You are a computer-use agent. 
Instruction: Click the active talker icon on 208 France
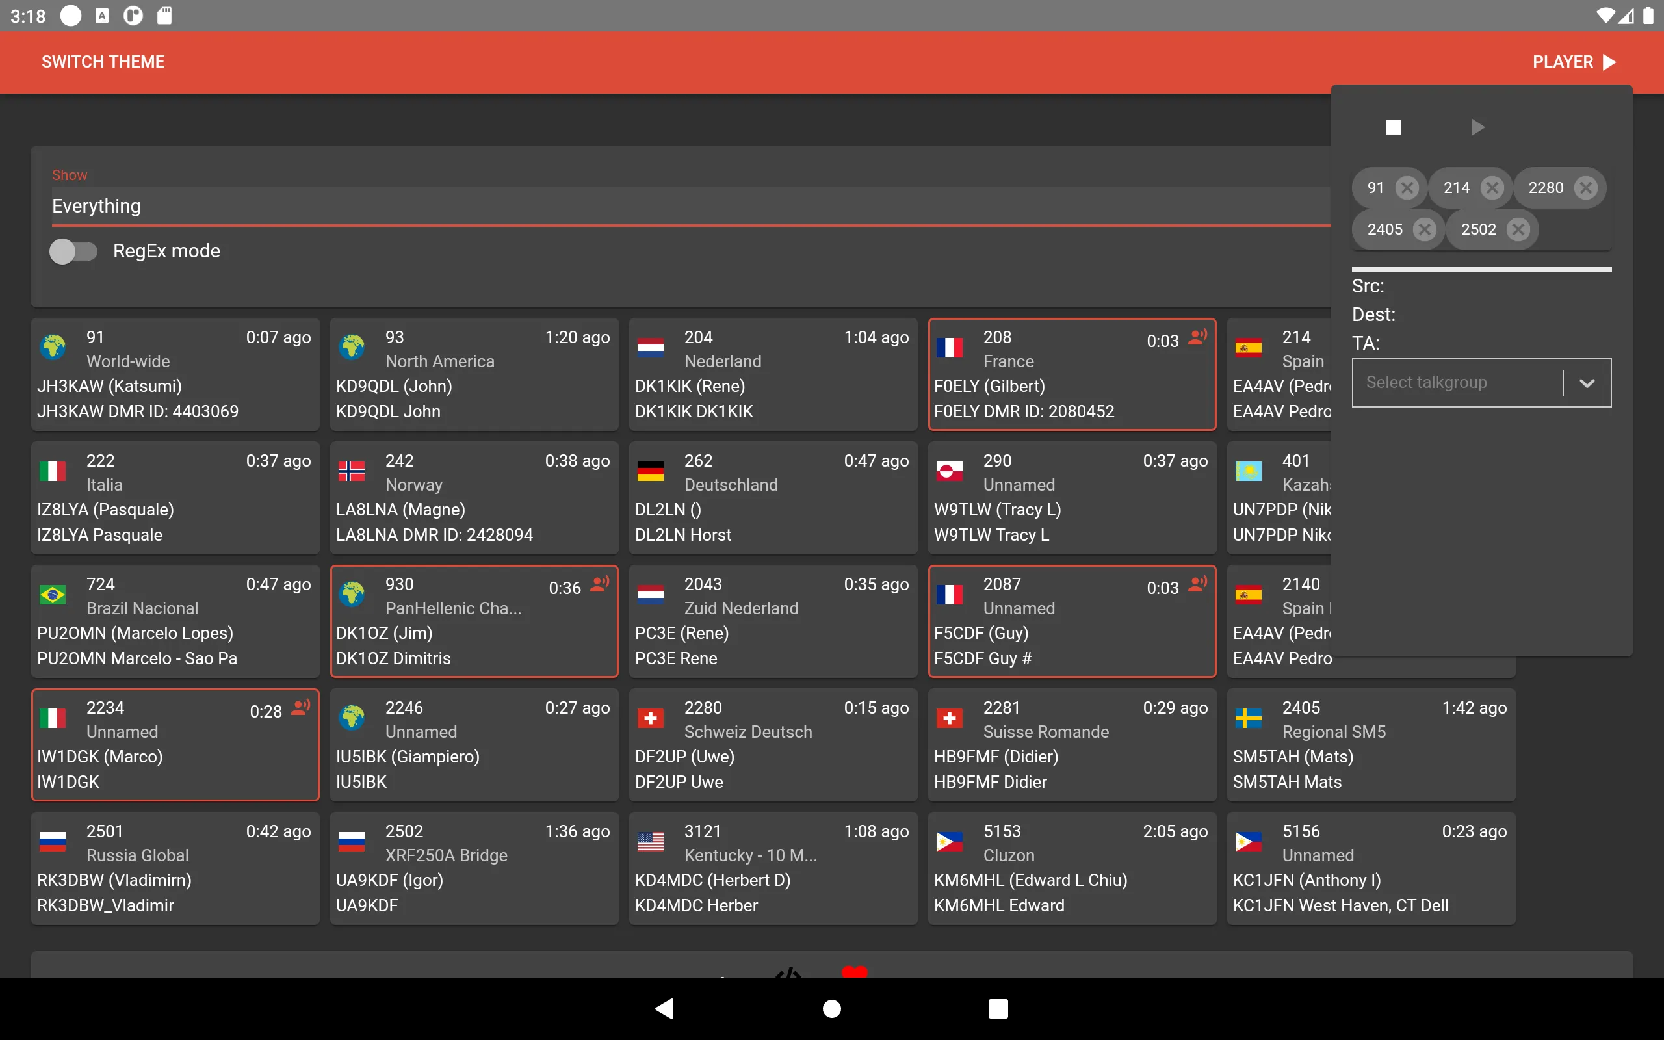tap(1197, 337)
